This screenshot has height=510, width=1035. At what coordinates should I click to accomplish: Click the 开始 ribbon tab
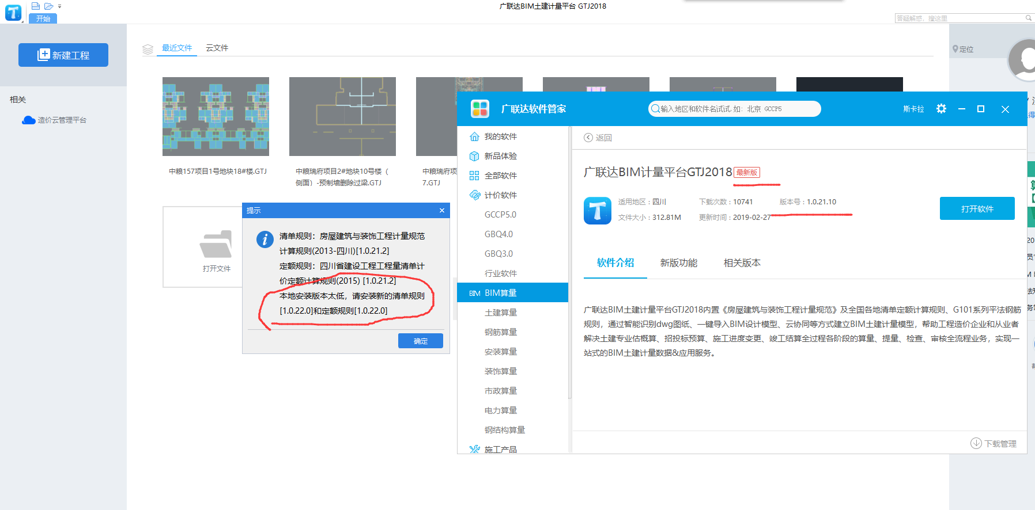[43, 18]
